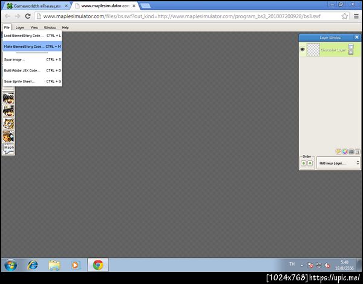Select the character face with white cap tool
Viewport: 363px width, 284px height.
(8, 111)
